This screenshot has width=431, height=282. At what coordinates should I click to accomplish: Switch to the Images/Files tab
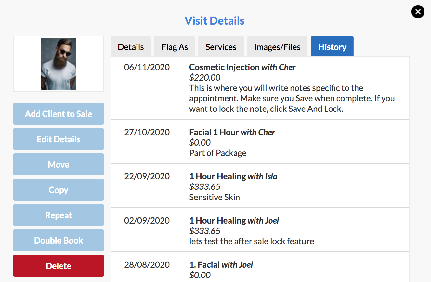[x=277, y=47]
